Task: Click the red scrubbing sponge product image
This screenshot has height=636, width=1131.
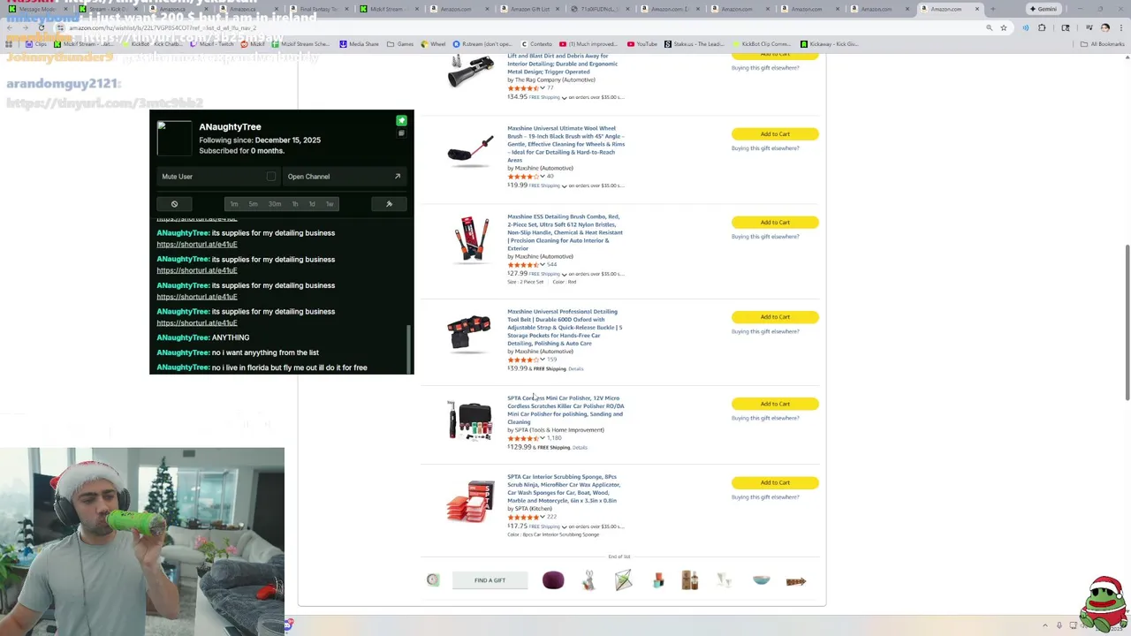Action: (x=470, y=501)
